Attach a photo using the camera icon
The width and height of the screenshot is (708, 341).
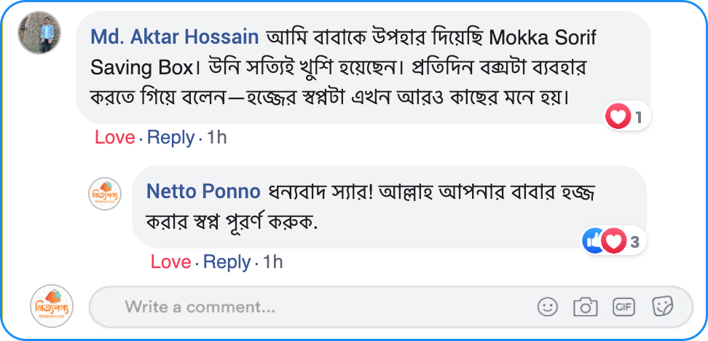coord(586,307)
